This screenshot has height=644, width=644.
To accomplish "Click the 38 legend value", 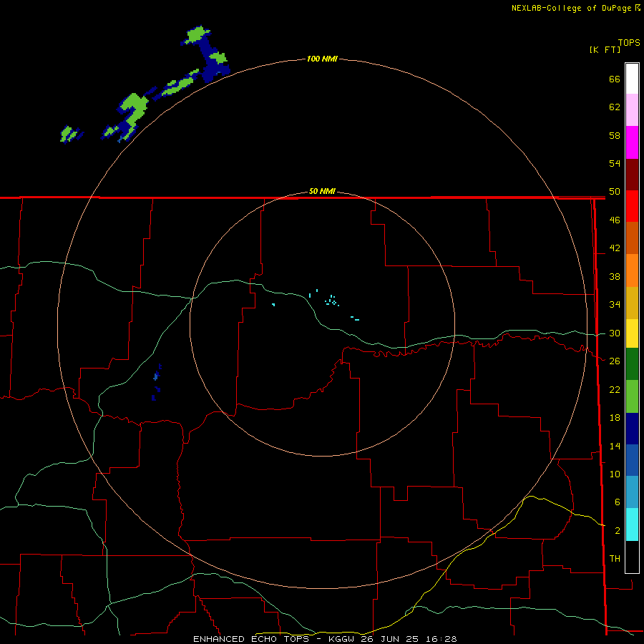I will coord(615,277).
